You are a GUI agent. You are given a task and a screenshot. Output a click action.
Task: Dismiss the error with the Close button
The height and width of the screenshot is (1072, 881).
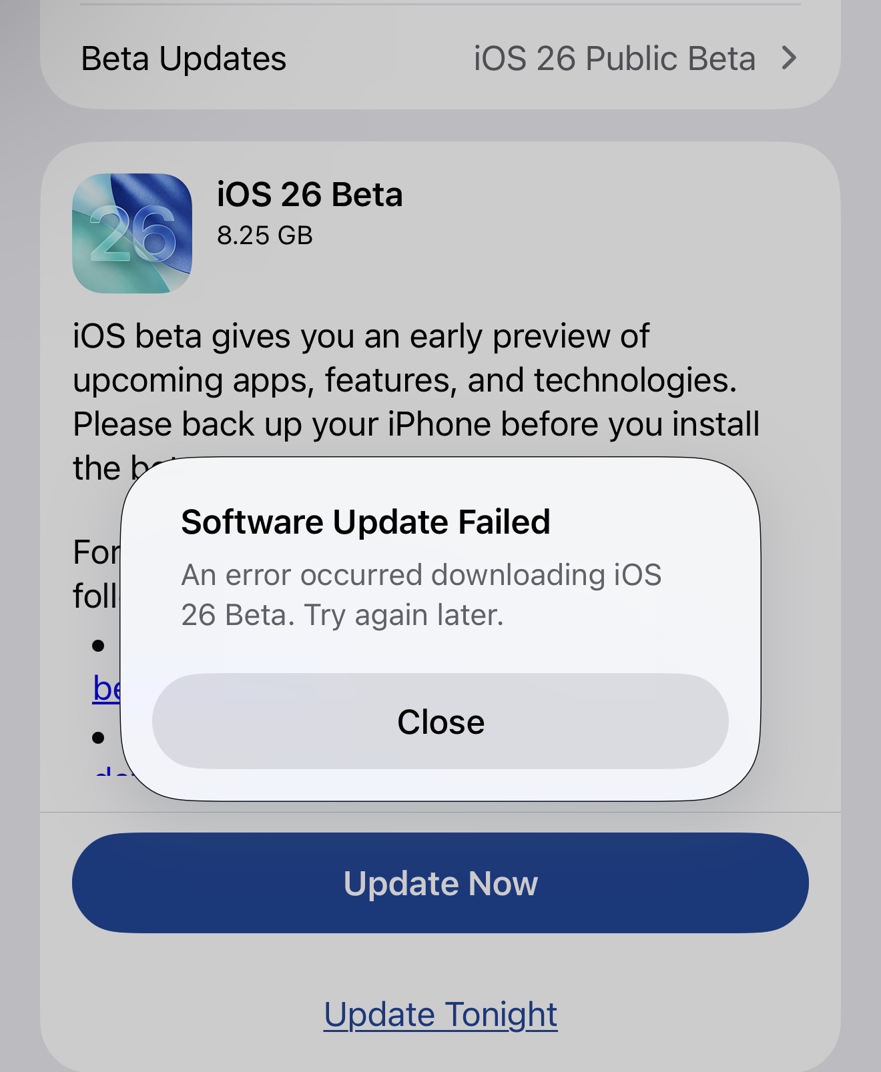pos(441,721)
